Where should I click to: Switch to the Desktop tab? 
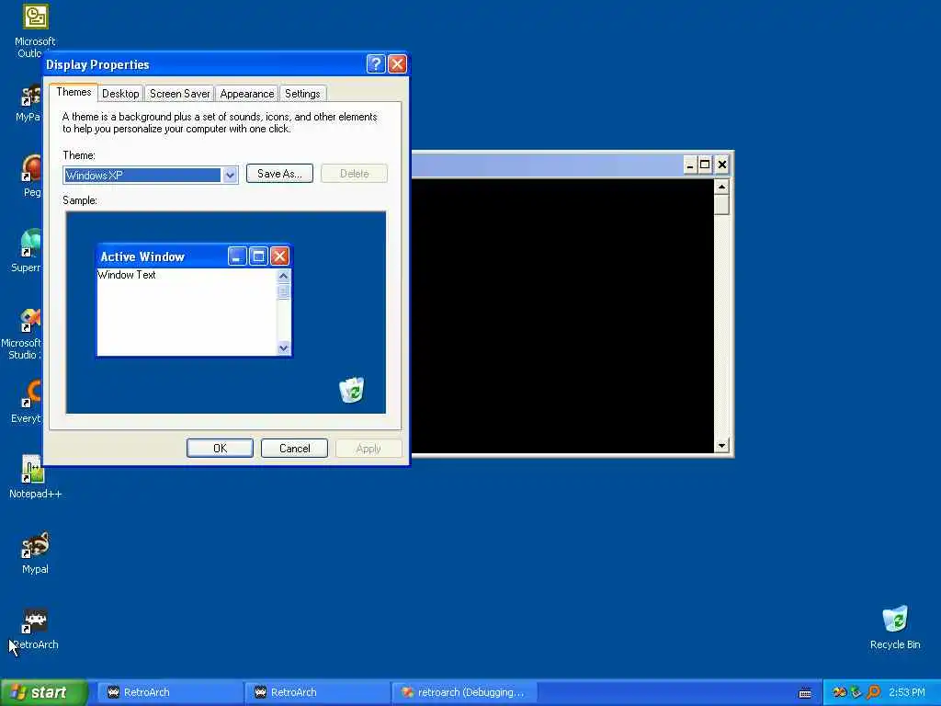(120, 94)
